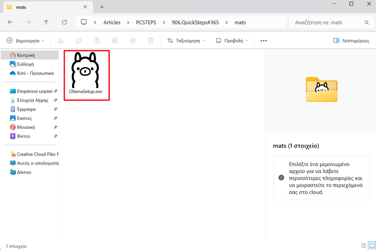The width and height of the screenshot is (376, 250).
Task: Open the three-dots See more menu
Action: coord(264,40)
